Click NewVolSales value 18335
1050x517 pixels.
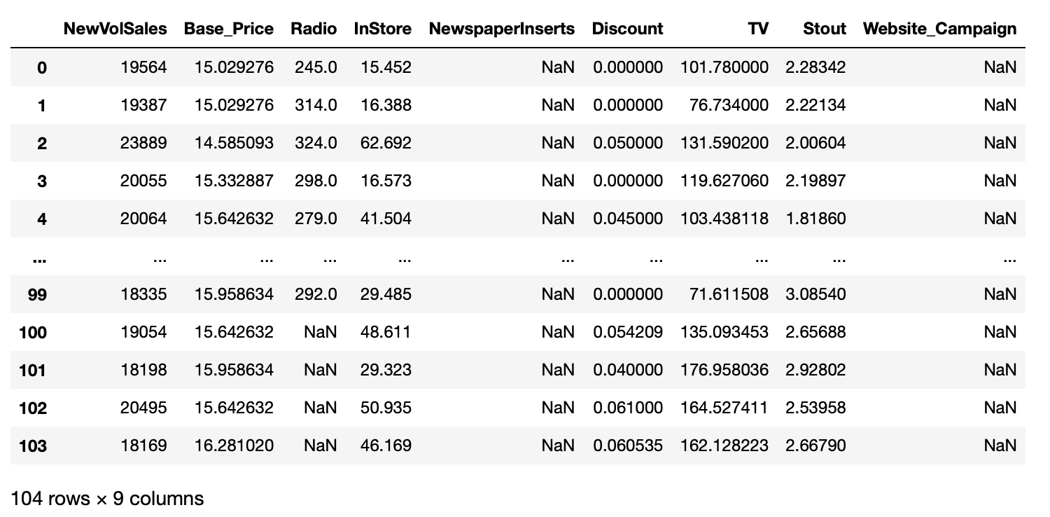144,294
